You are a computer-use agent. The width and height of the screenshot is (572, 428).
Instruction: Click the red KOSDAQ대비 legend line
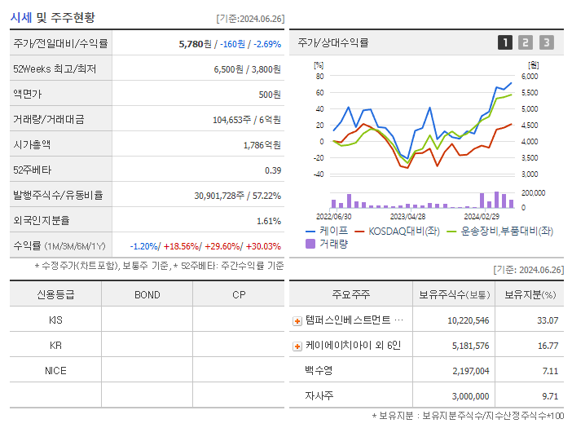coord(359,232)
